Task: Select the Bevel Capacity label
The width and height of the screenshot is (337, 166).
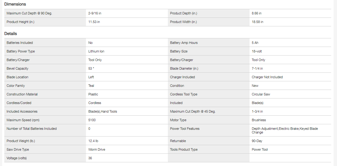Action: pyautogui.click(x=17, y=69)
